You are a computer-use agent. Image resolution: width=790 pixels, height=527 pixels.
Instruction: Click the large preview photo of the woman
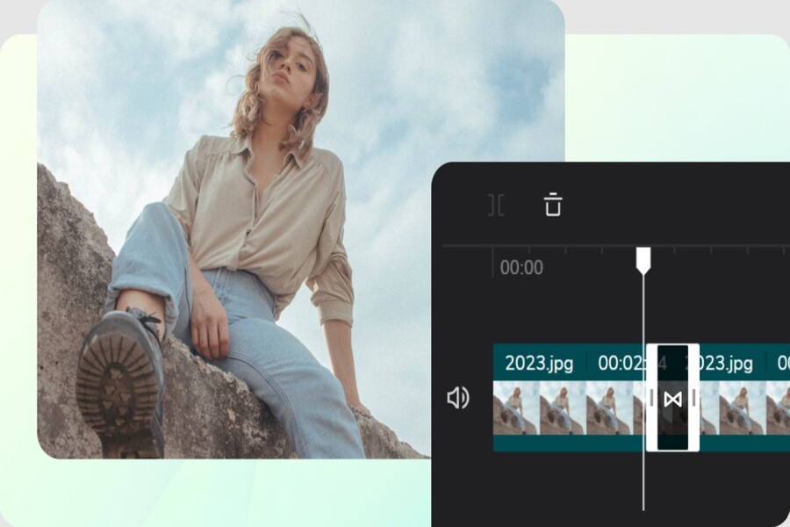click(x=263, y=220)
